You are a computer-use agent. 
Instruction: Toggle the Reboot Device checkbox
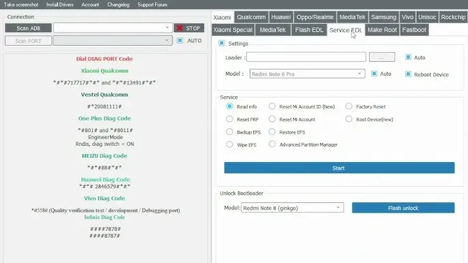pos(408,74)
